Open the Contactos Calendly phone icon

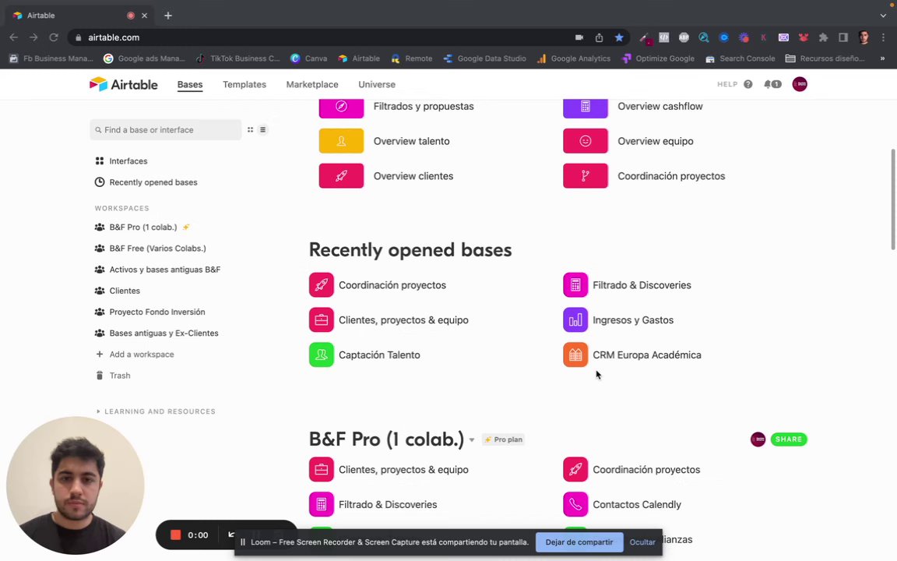575,504
